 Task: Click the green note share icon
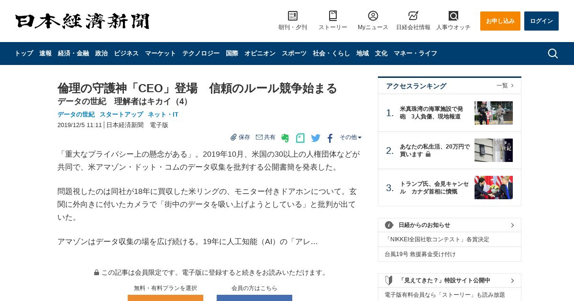(x=300, y=138)
